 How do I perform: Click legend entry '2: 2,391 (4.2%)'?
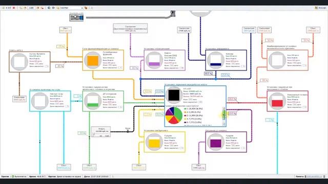(194, 112)
